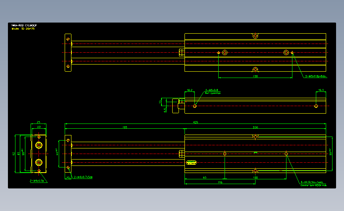Click the 100 dimension value
The height and width of the screenshot is (211, 344).
[x=256, y=177]
